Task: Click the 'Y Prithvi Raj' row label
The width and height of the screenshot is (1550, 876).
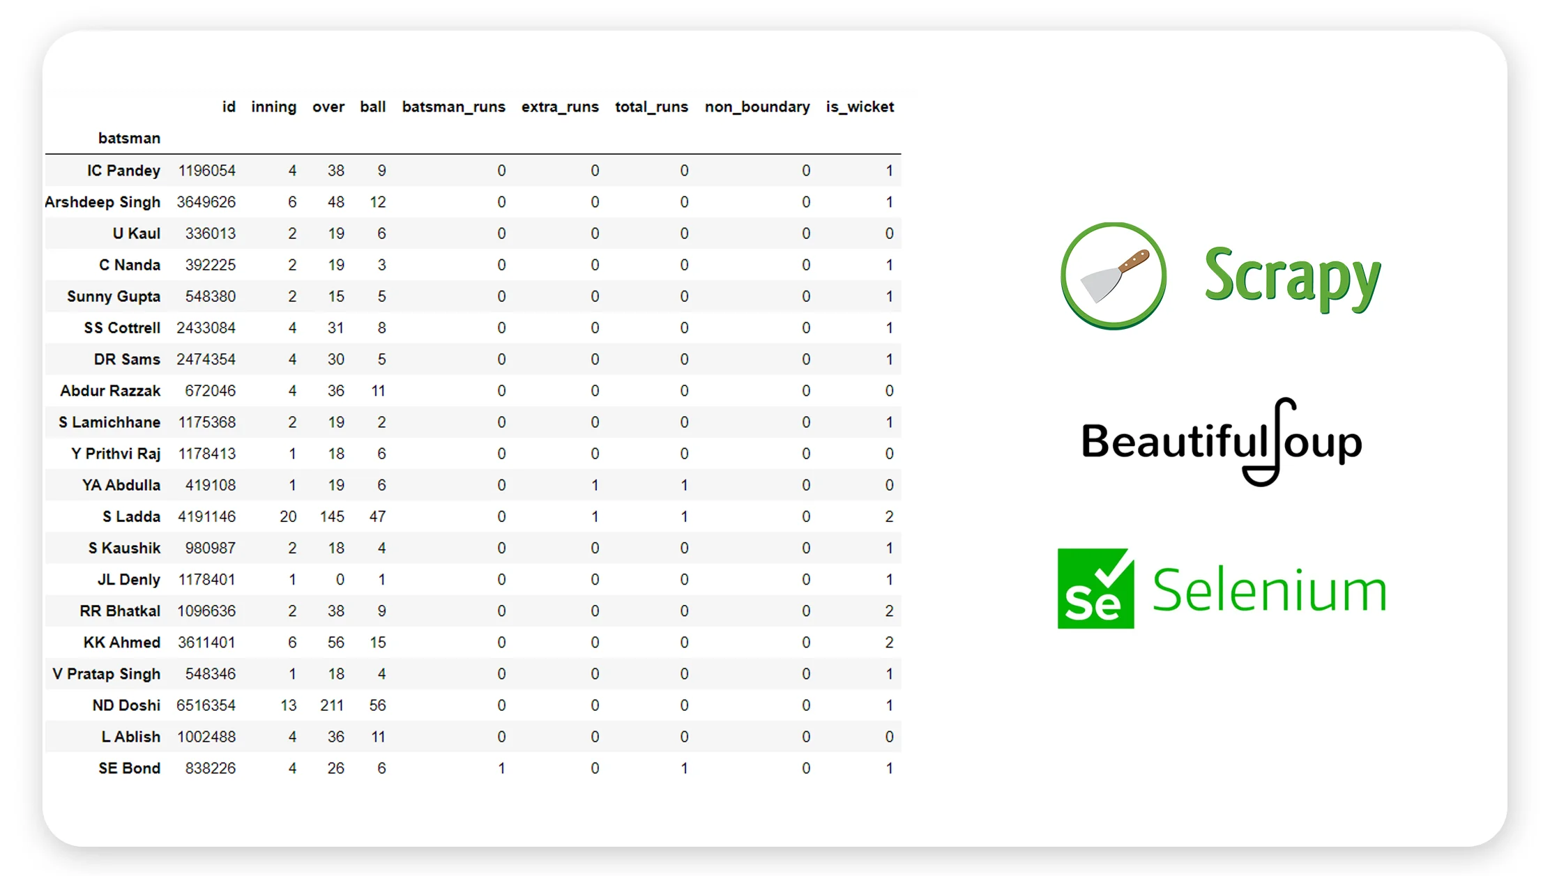Action: pyautogui.click(x=116, y=454)
